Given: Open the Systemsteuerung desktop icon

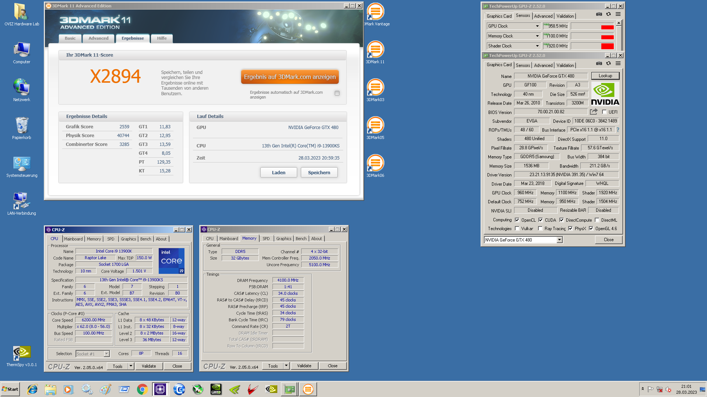Looking at the screenshot, I should point(21,167).
